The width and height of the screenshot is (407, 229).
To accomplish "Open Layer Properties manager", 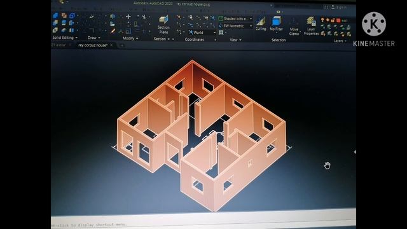I will (x=311, y=26).
